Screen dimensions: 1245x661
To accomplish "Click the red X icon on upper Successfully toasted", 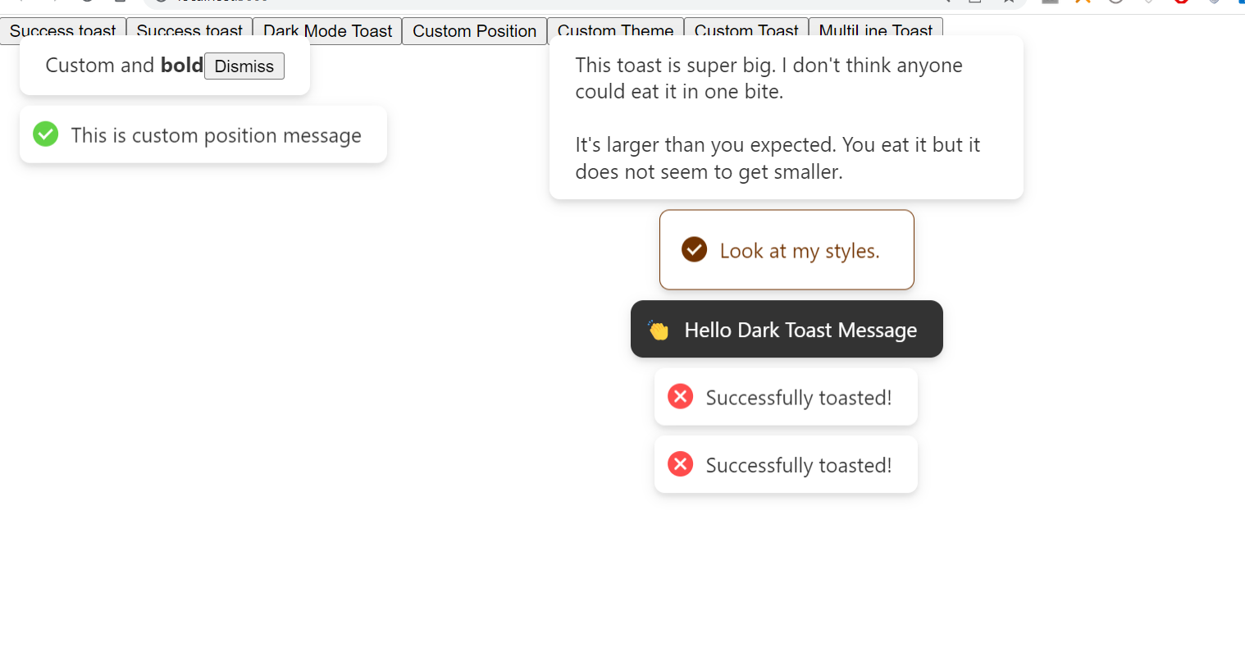I will click(680, 396).
